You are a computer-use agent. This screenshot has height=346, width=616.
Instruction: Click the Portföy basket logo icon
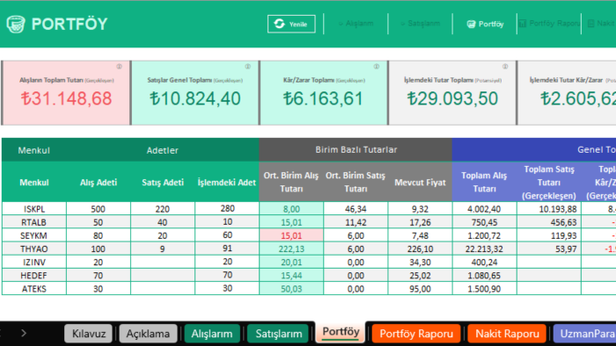[16, 24]
